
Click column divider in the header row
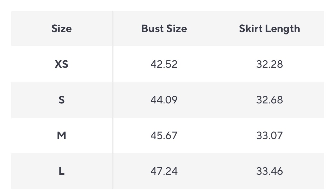pos(113,29)
